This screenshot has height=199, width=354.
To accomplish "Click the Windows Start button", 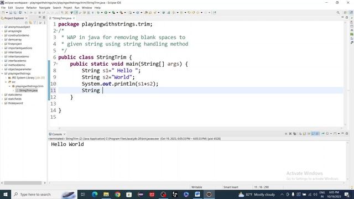I will (5, 194).
